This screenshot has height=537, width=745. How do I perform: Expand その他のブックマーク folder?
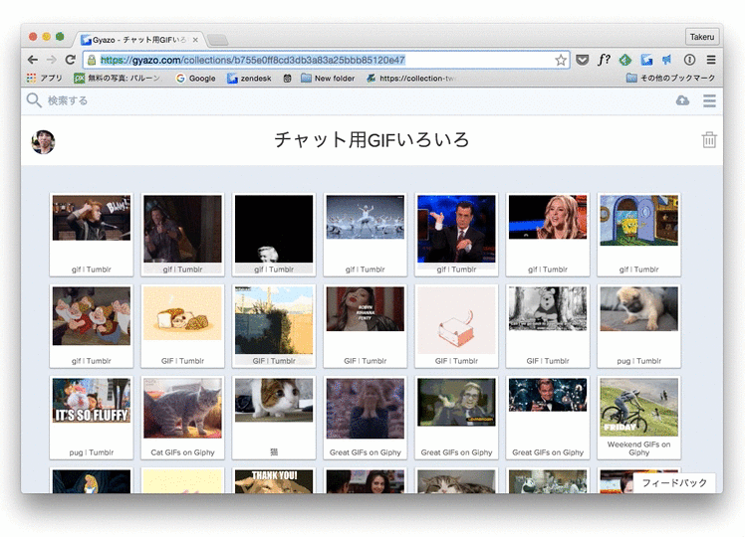pos(670,78)
